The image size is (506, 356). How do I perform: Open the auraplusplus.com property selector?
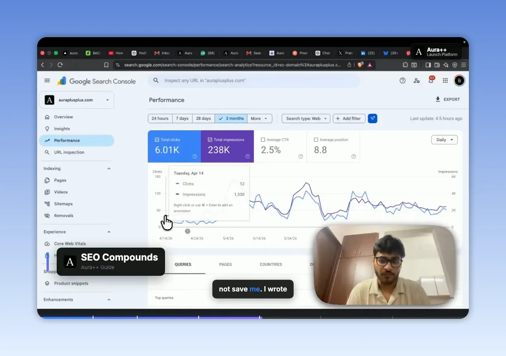(76, 100)
